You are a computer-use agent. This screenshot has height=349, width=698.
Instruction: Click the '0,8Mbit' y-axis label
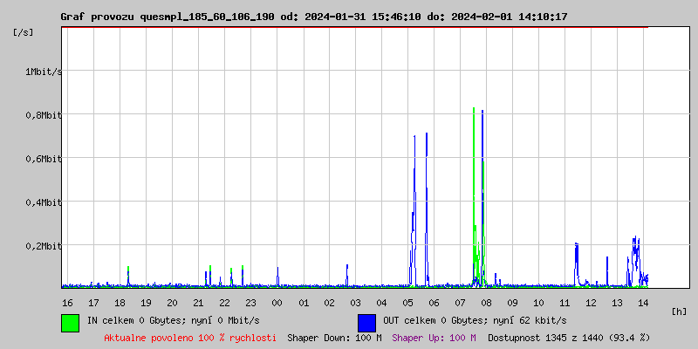coord(43,115)
